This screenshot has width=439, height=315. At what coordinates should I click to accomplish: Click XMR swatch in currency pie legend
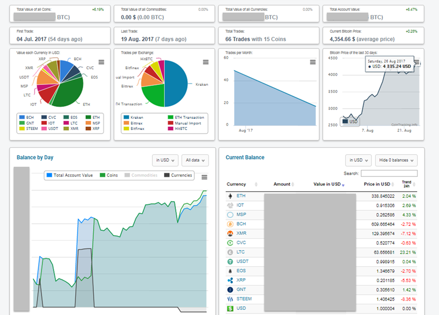click(x=66, y=128)
